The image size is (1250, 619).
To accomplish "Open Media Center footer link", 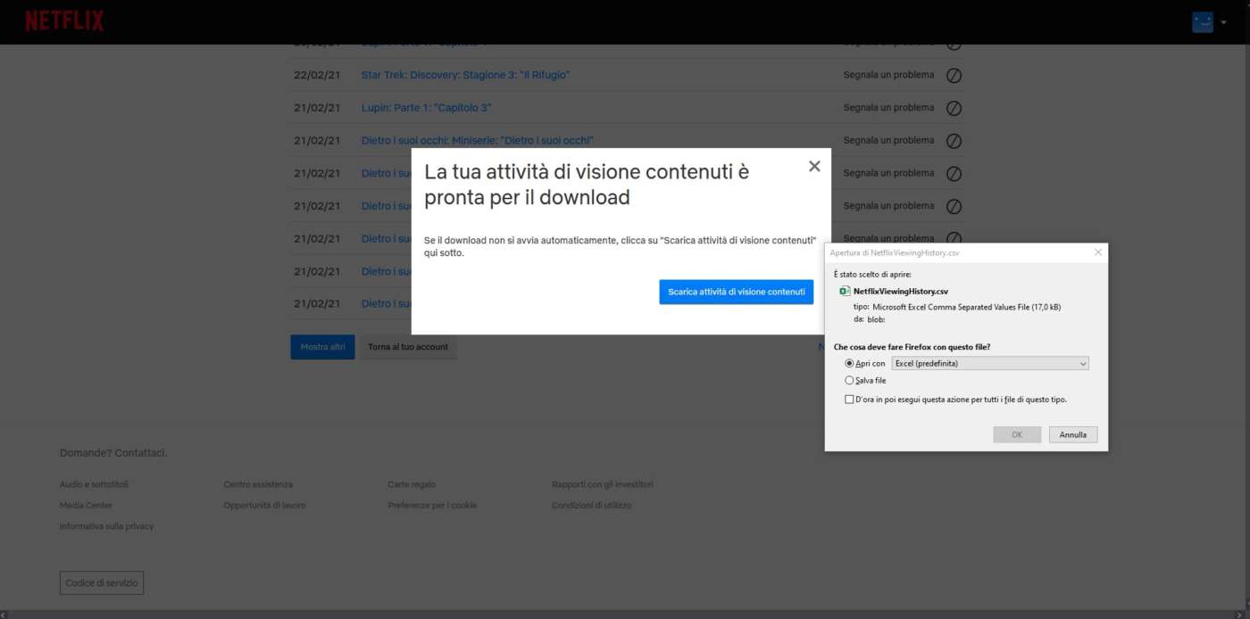I will point(86,506).
